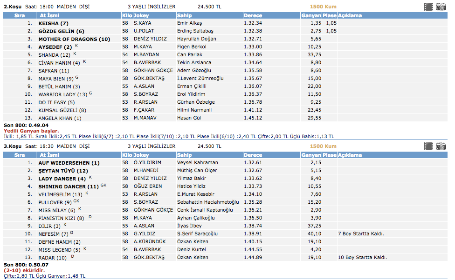The image size is (455, 280).
Task: Open the photo camera icon for race 2
Action: [441, 7]
